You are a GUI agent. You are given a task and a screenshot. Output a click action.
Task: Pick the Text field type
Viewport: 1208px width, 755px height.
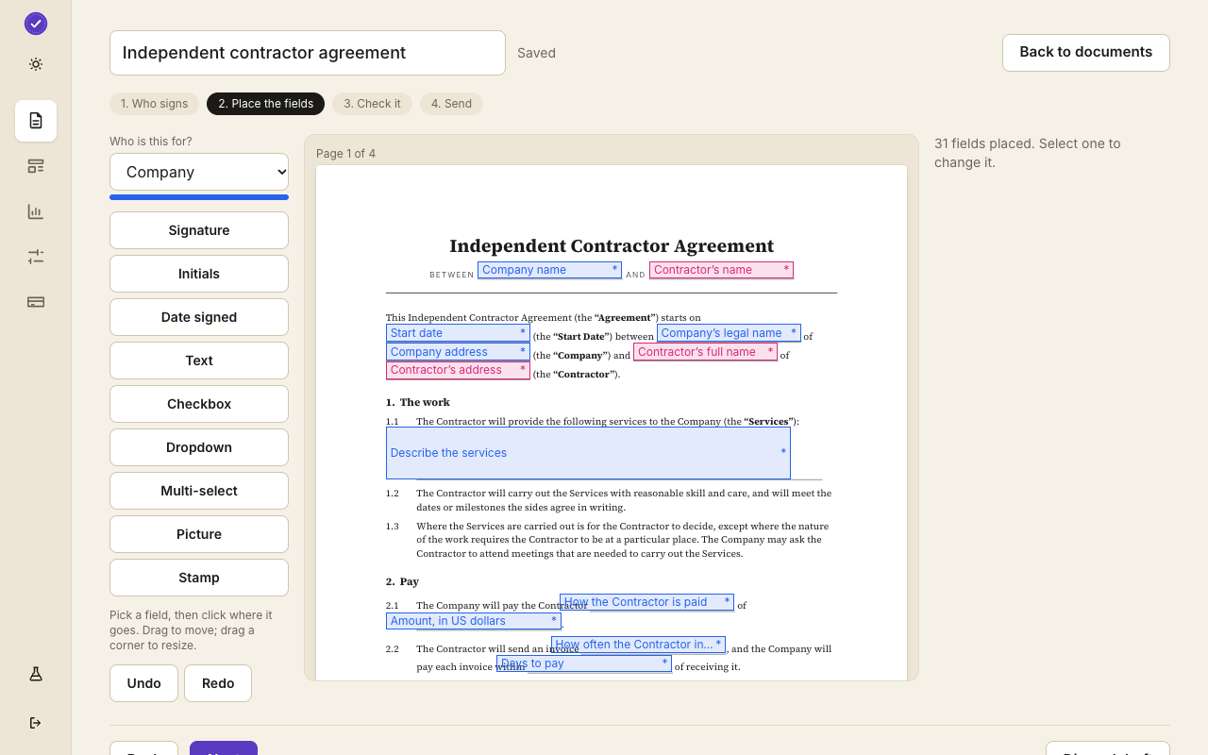[199, 361]
